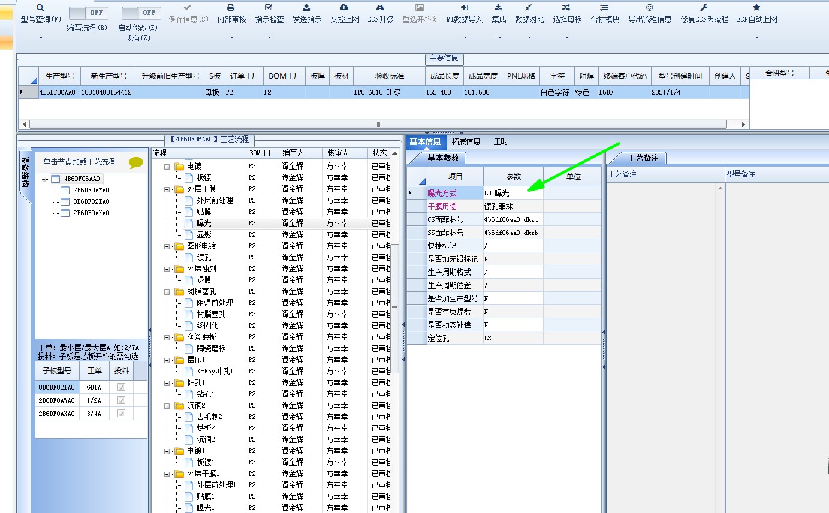
Task: Select the 陶瓷磨板 child step
Action: click(211, 348)
